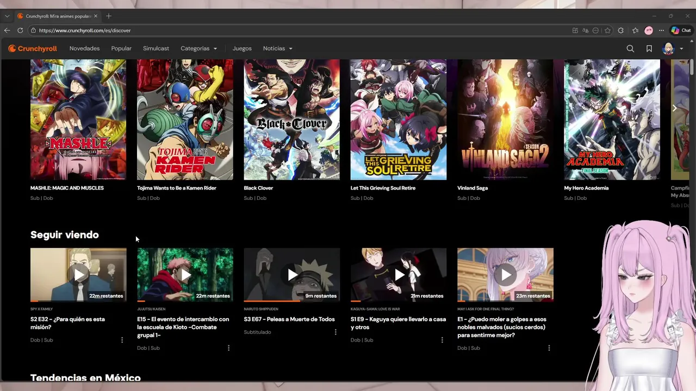This screenshot has width=696, height=391.
Task: Open options menu for May I Ask card
Action: pos(549,348)
